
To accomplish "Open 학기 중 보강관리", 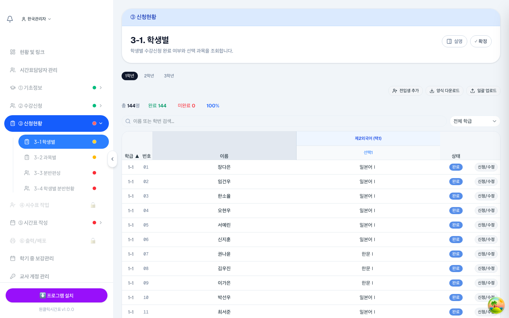I will tap(57, 258).
